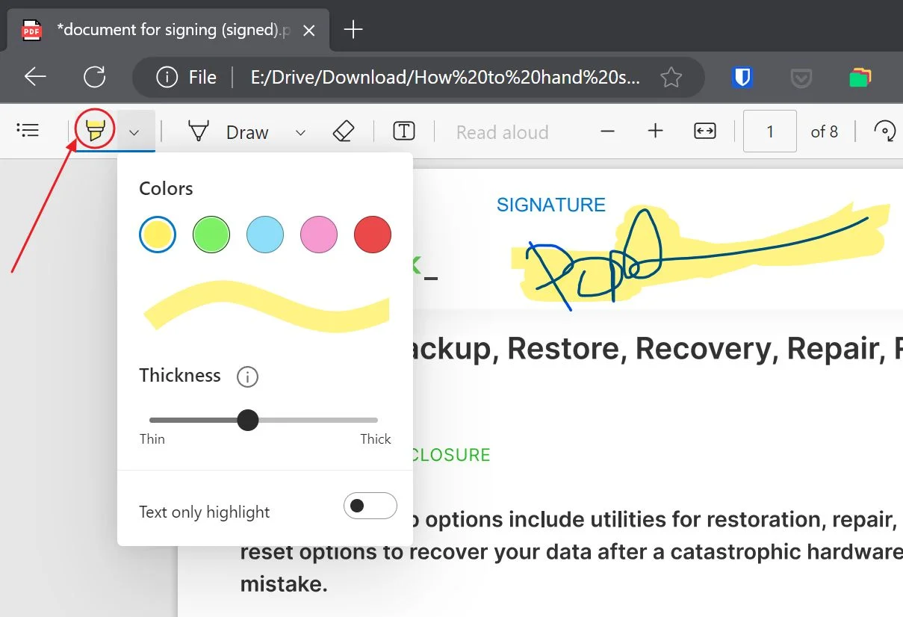
Task: Open the green folder extension icon
Action: (860, 77)
